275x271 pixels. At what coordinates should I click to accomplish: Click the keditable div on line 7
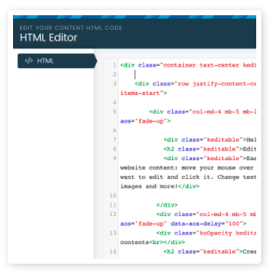click(210, 140)
